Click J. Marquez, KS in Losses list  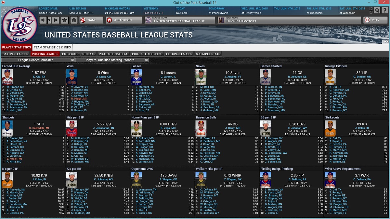(x=145, y=87)
